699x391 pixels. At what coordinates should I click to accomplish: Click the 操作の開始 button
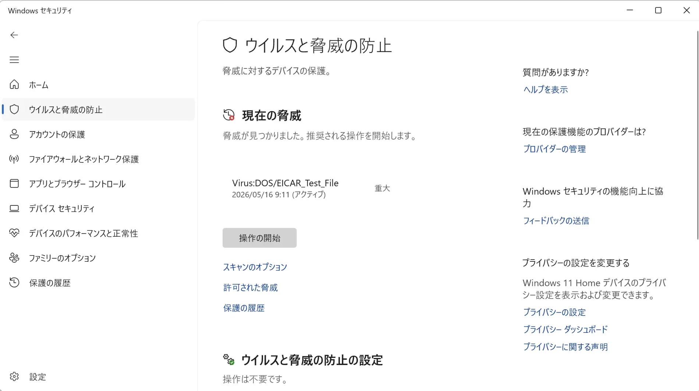pyautogui.click(x=259, y=238)
